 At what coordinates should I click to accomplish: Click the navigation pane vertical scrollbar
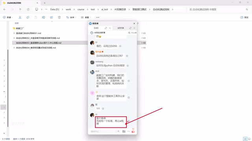(x=8, y=88)
